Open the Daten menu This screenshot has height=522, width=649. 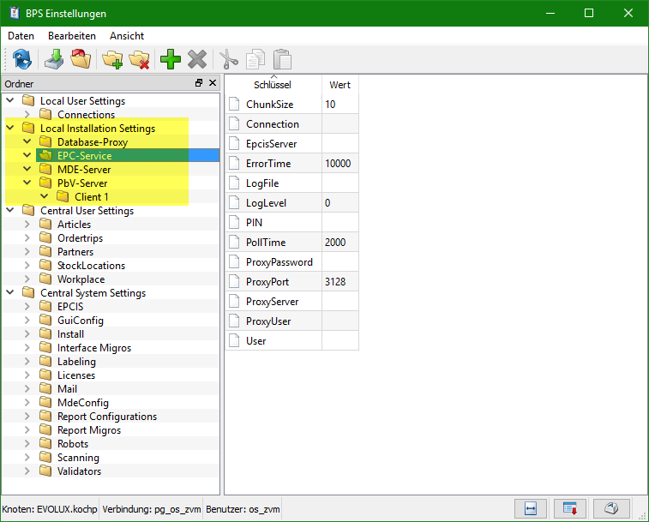[x=21, y=36]
